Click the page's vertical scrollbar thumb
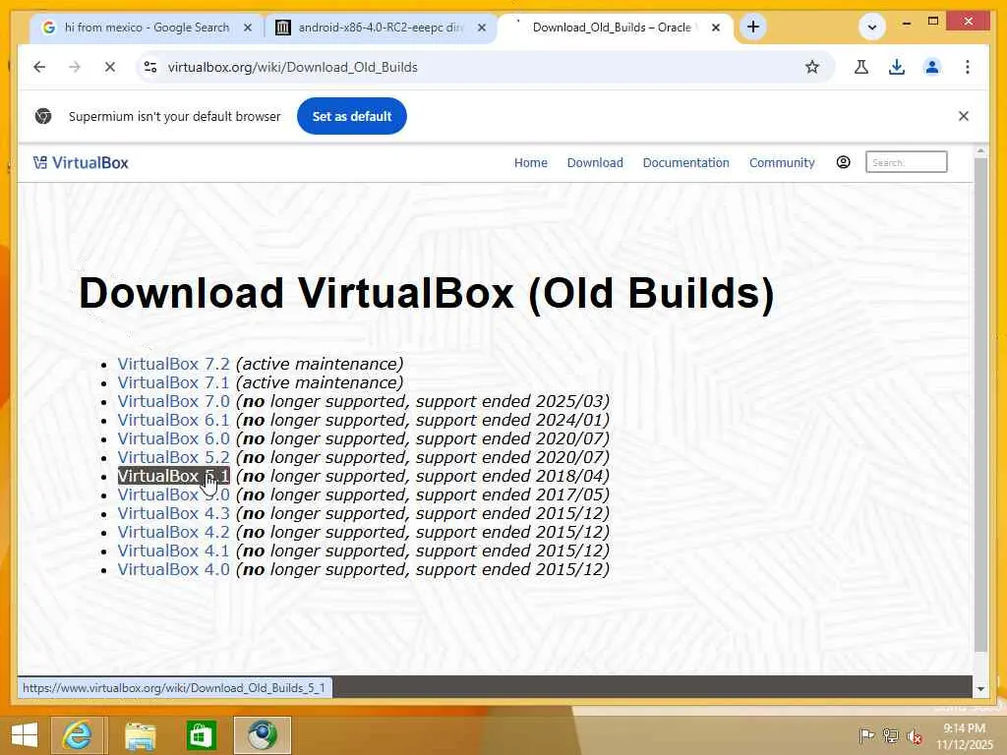 click(x=980, y=404)
